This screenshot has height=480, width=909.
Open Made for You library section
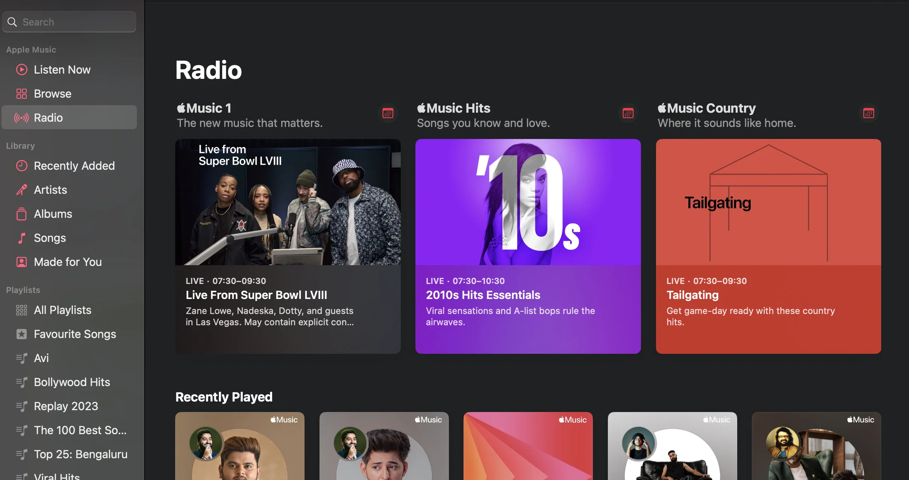68,262
